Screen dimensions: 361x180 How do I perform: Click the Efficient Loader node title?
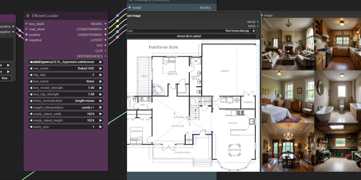pos(45,16)
